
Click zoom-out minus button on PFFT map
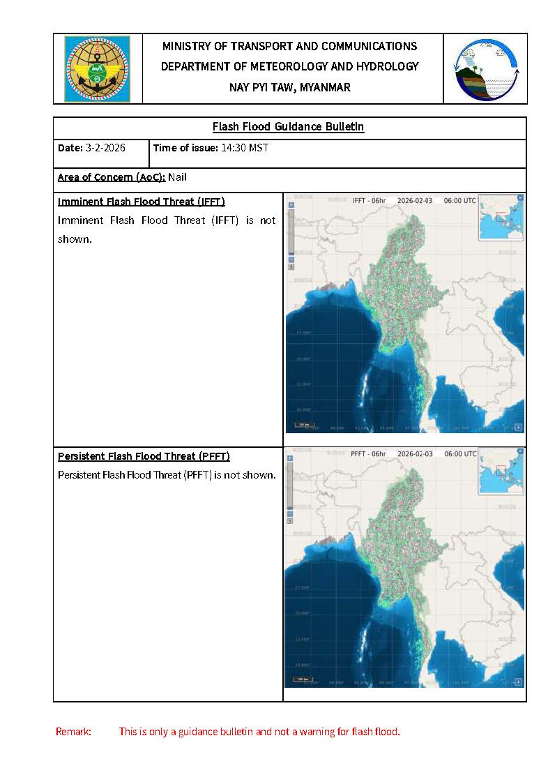(291, 513)
